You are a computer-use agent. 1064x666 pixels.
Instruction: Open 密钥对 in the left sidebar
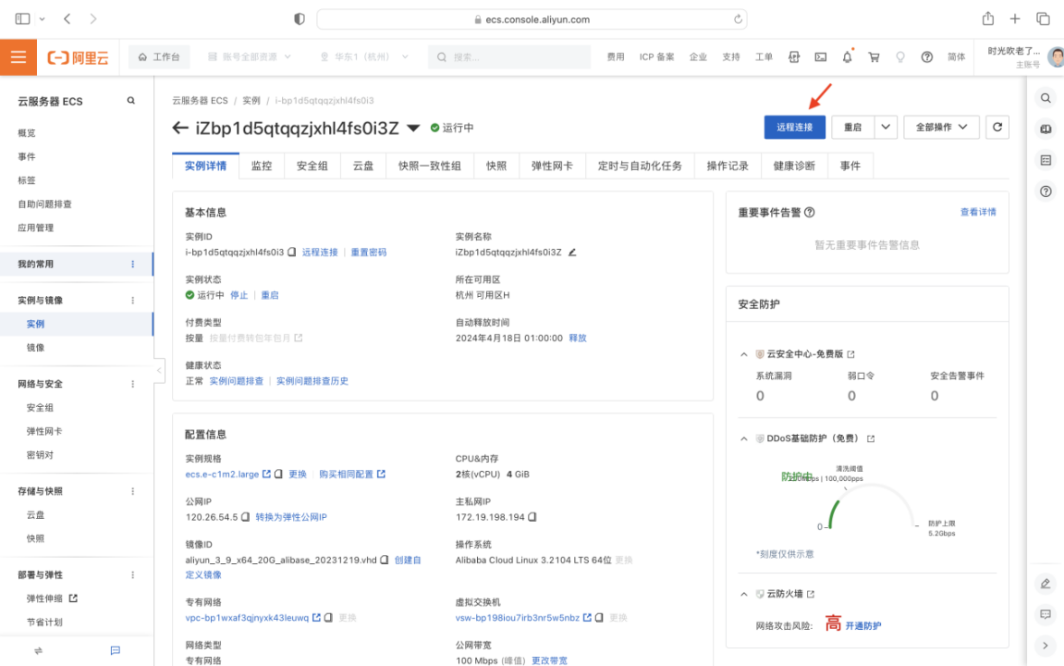(x=40, y=455)
